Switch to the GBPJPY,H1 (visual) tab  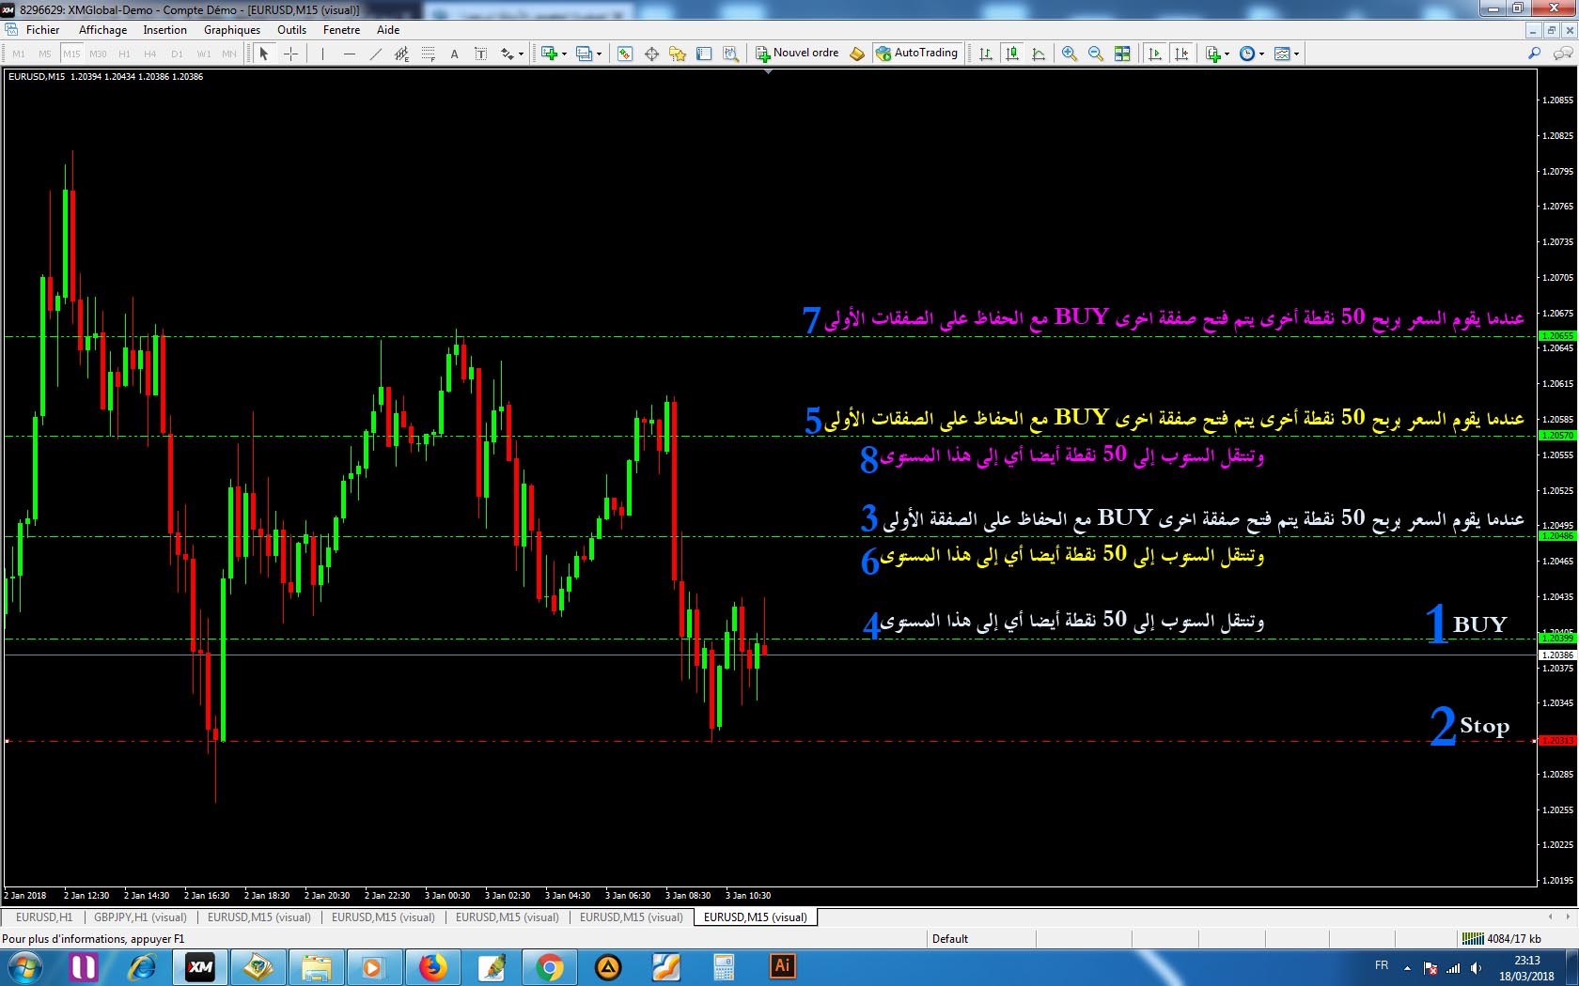(140, 917)
